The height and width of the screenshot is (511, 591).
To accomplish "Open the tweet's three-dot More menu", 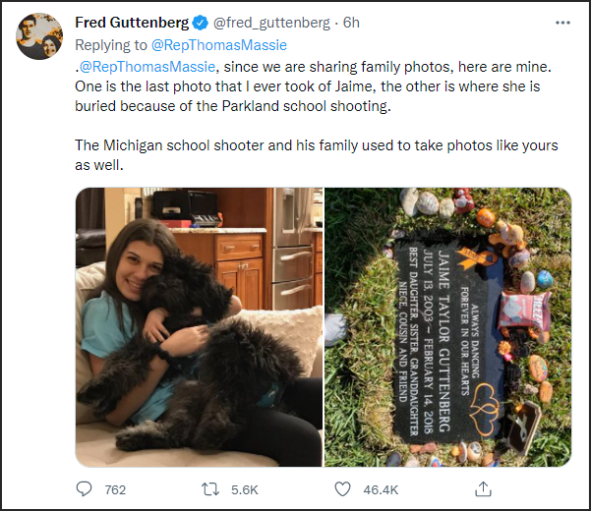I will 561,23.
